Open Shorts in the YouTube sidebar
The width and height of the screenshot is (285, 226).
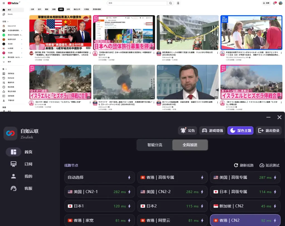pyautogui.click(x=13, y=14)
